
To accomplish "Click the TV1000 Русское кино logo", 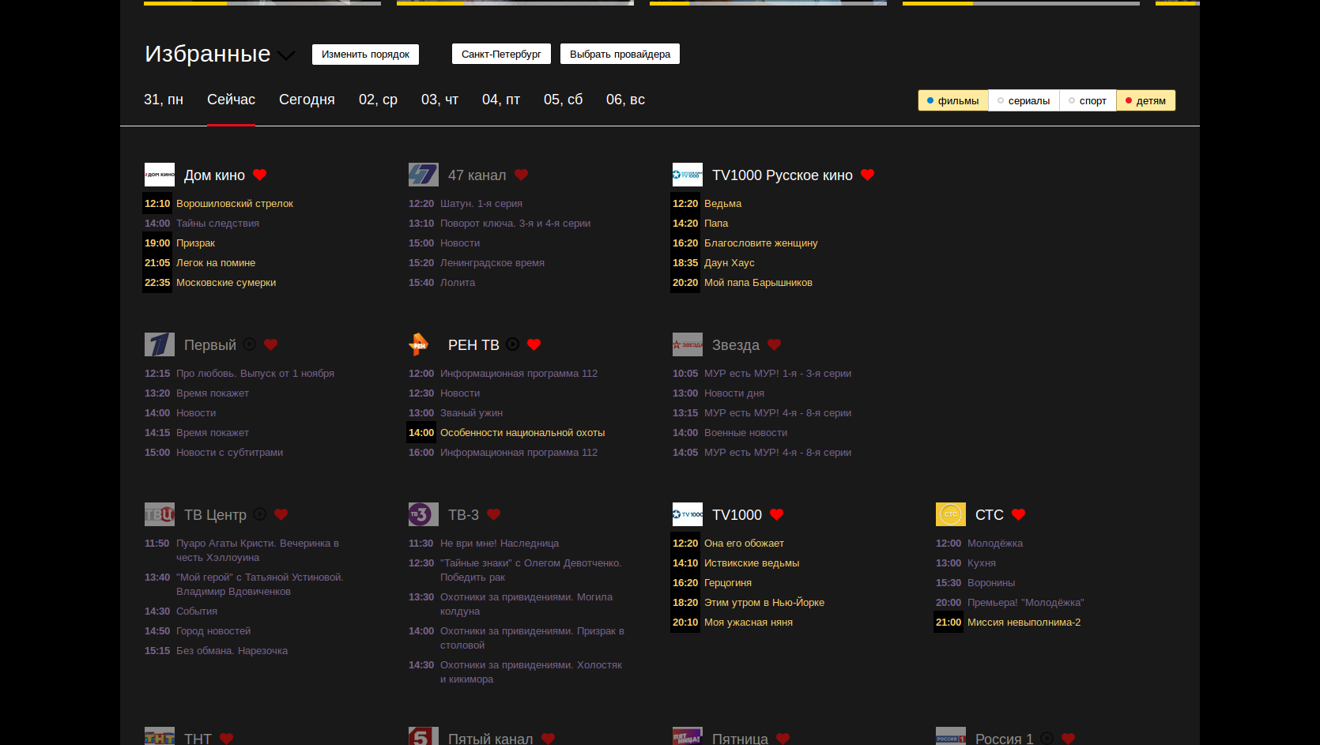I will click(688, 175).
